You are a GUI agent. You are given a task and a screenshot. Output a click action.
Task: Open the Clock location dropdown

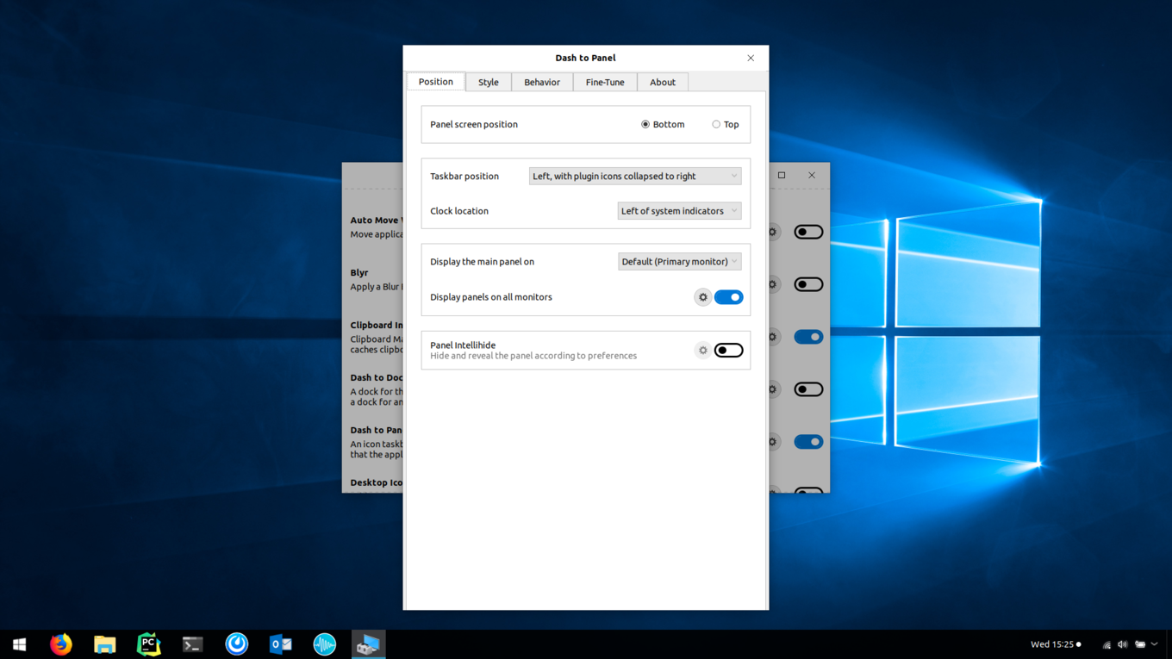click(x=679, y=211)
